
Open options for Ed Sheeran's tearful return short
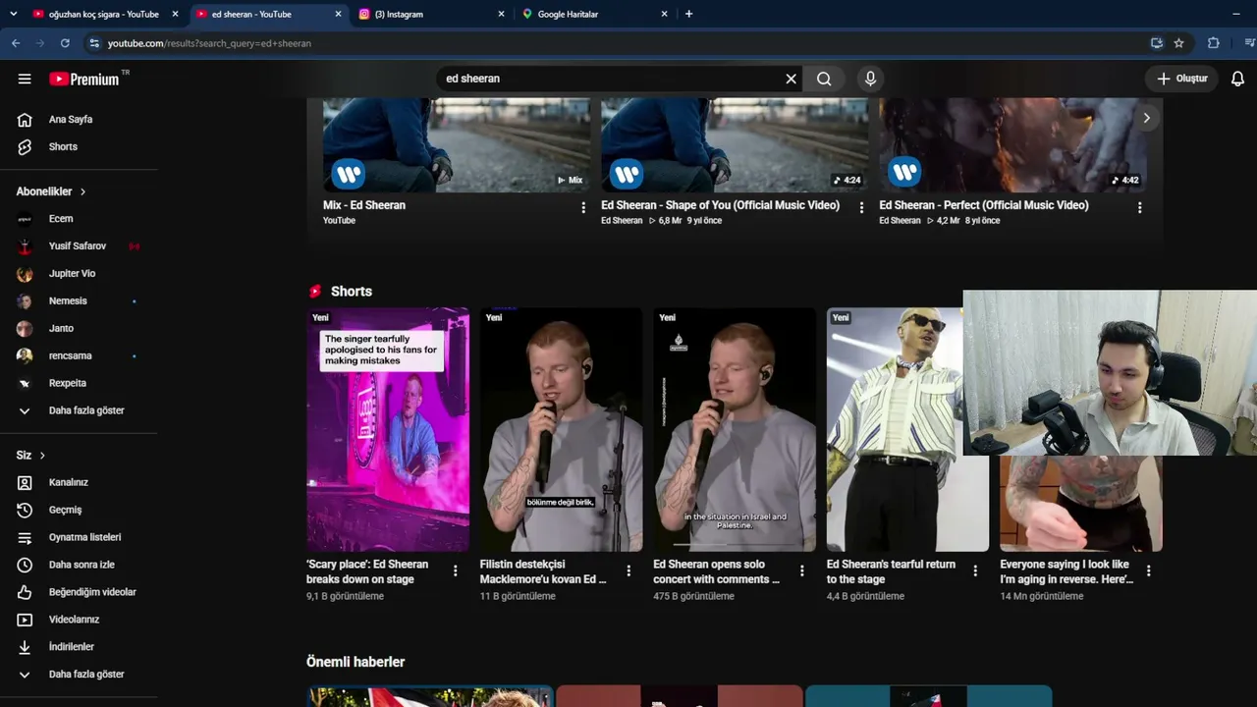(975, 571)
